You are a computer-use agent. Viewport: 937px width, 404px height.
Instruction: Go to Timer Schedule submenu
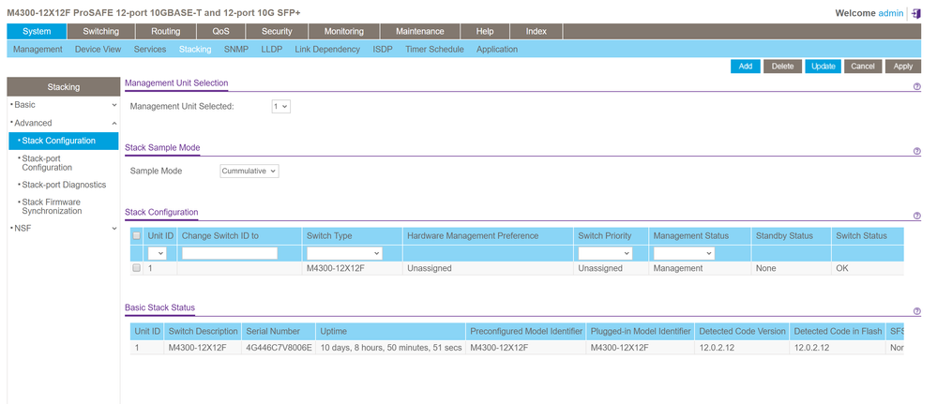click(434, 50)
